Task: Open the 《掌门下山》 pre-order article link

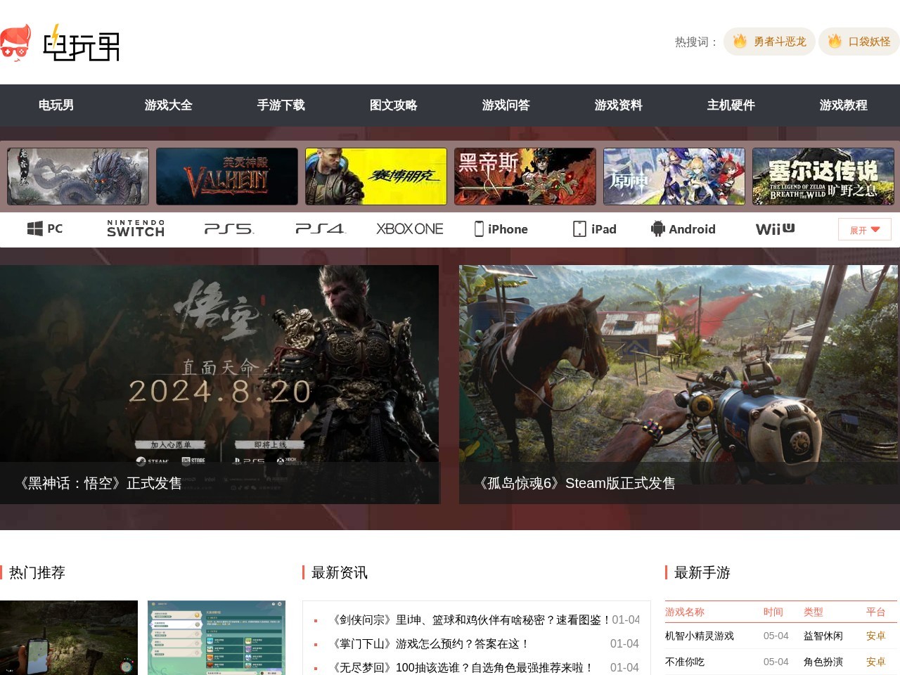Action: click(x=431, y=644)
